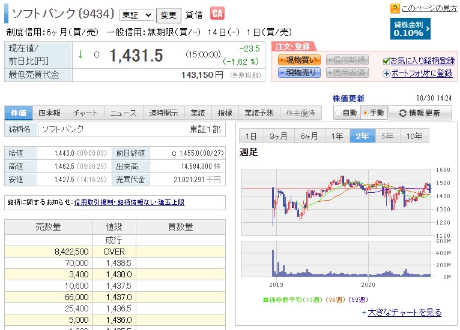
Task: Select the 手動 update radio button
Action: pyautogui.click(x=365, y=113)
